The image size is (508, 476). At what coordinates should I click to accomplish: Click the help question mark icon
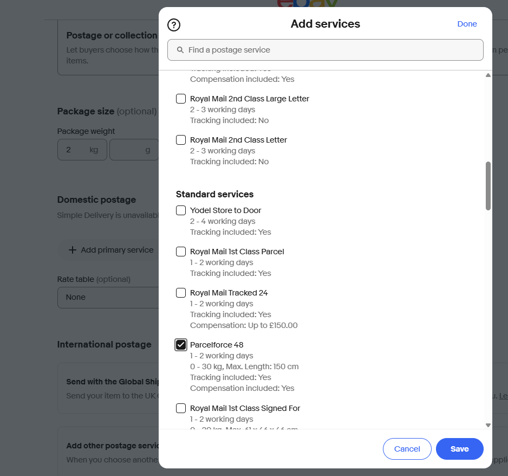[x=174, y=24]
